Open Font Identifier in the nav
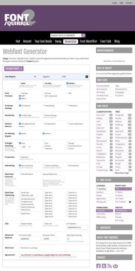This screenshot has width=135, height=271. click(x=89, y=41)
